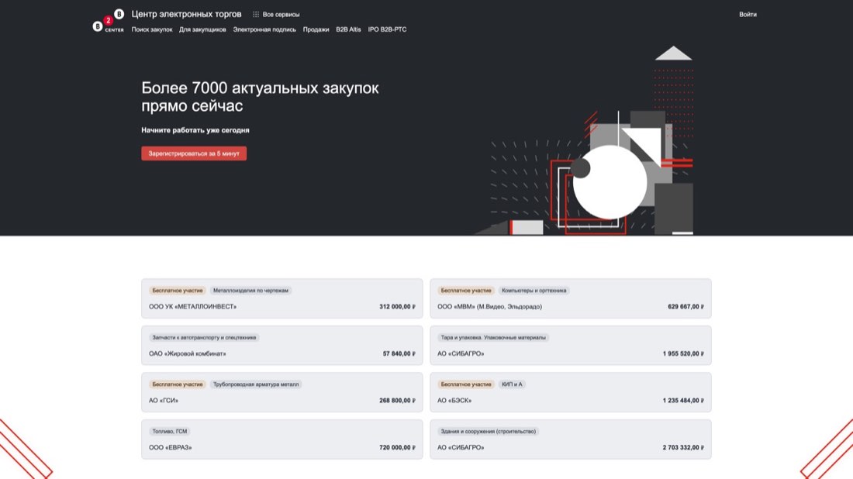
Task: Open АО «СИБАГРО» card priced 2 703 332,00
Action: tap(571, 439)
